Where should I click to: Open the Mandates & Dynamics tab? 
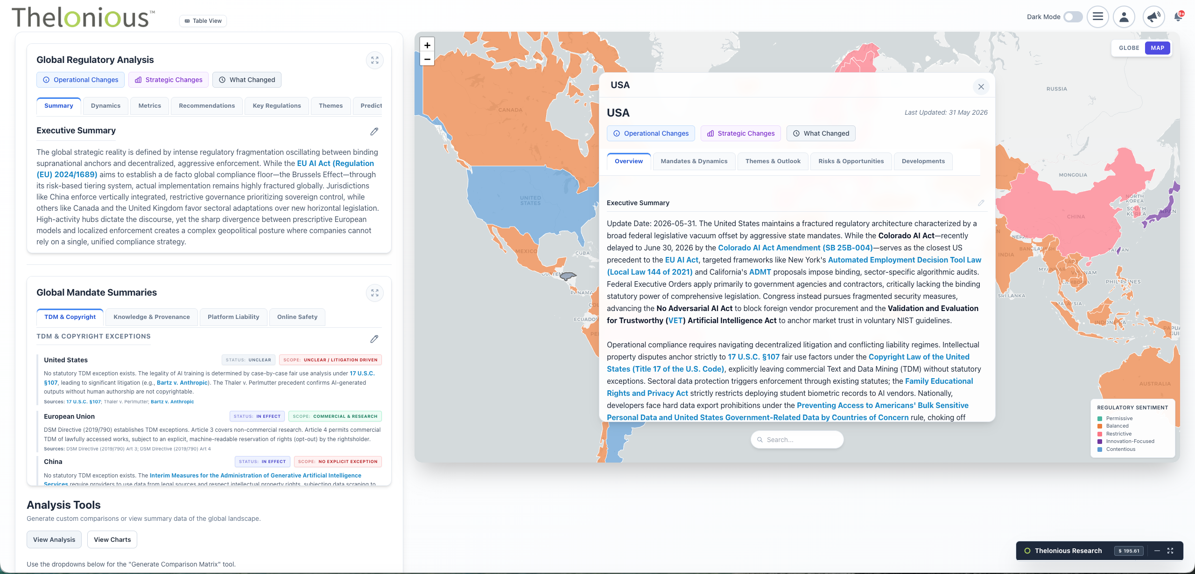694,161
